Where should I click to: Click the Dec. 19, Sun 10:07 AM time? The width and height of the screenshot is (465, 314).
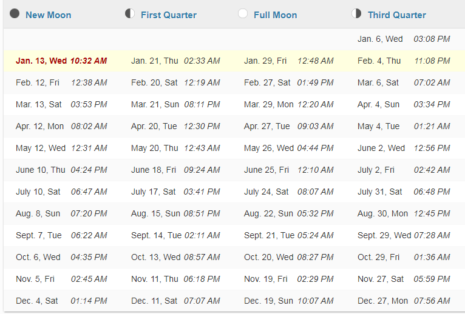click(x=315, y=301)
